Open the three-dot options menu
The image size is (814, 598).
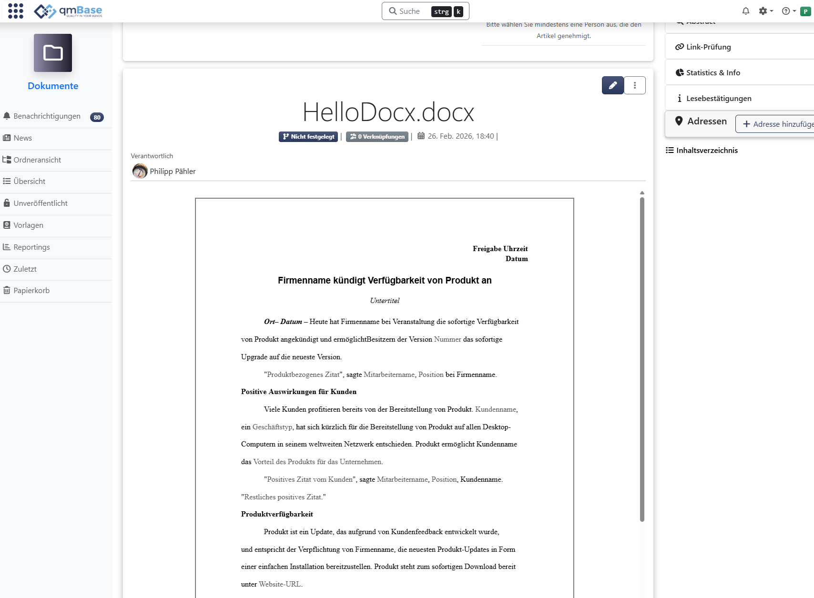pos(634,85)
